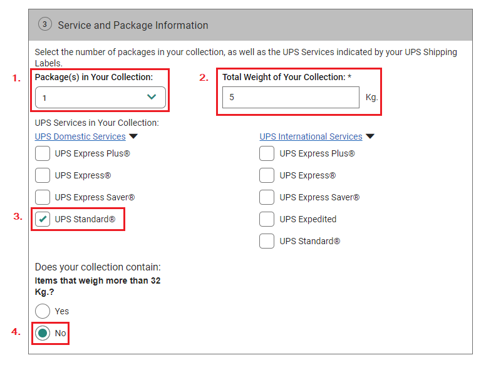The image size is (486, 365).
Task: Click the step 3 circle icon
Action: pyautogui.click(x=44, y=24)
